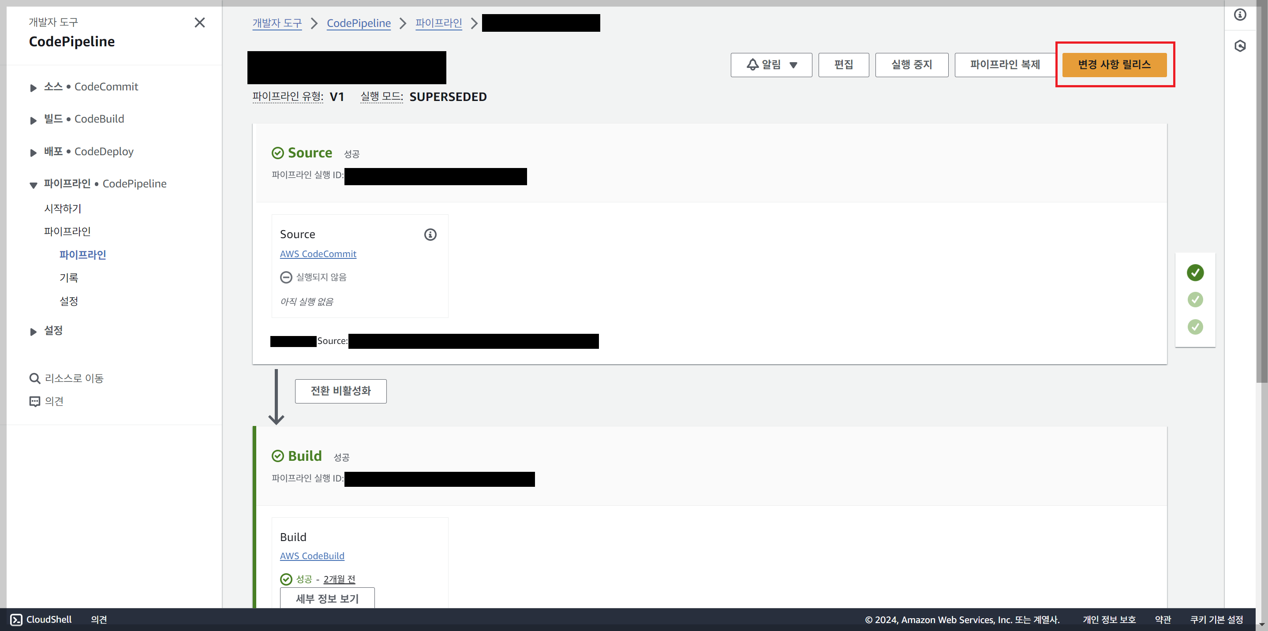Open the AWS CodeCommit link in Source card
This screenshot has height=631, width=1268.
click(318, 254)
